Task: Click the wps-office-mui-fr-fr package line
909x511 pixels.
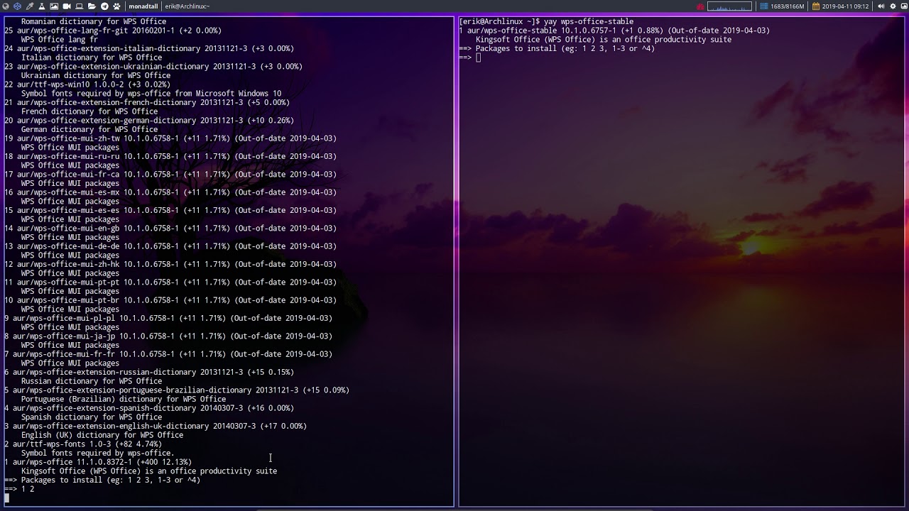Action: (168, 354)
